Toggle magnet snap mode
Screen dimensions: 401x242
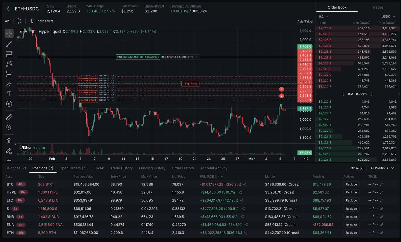click(x=9, y=141)
